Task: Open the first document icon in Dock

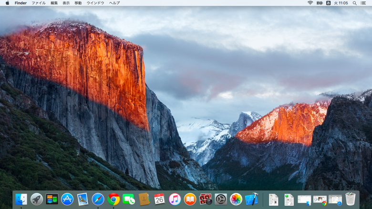Action: [x=274, y=199]
